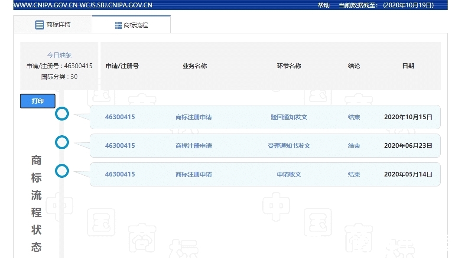Open the 商标详情 tab
The width and height of the screenshot is (468, 258).
tap(53, 24)
